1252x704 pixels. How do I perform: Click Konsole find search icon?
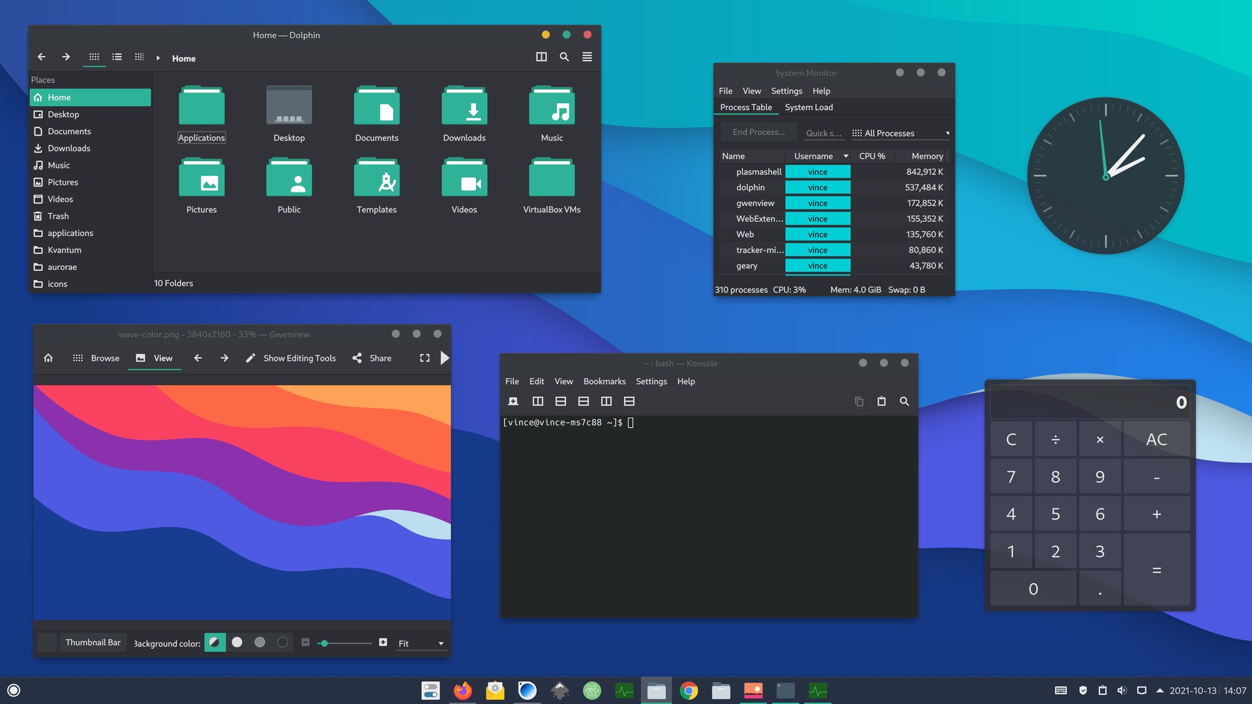(x=904, y=402)
